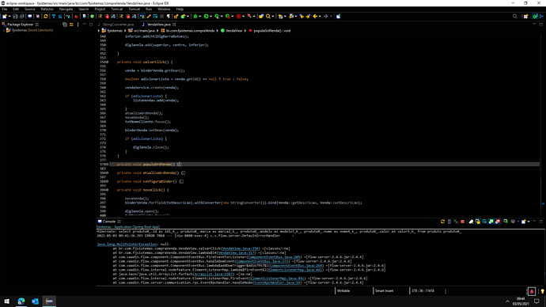Click the Quick Access search icon at top right
This screenshot has width=546, height=307.
coord(515,16)
